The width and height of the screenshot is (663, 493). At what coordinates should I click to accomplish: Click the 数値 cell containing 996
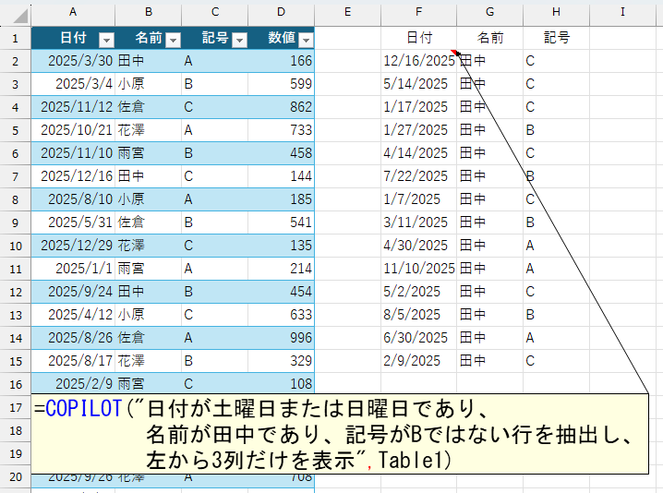(x=282, y=338)
